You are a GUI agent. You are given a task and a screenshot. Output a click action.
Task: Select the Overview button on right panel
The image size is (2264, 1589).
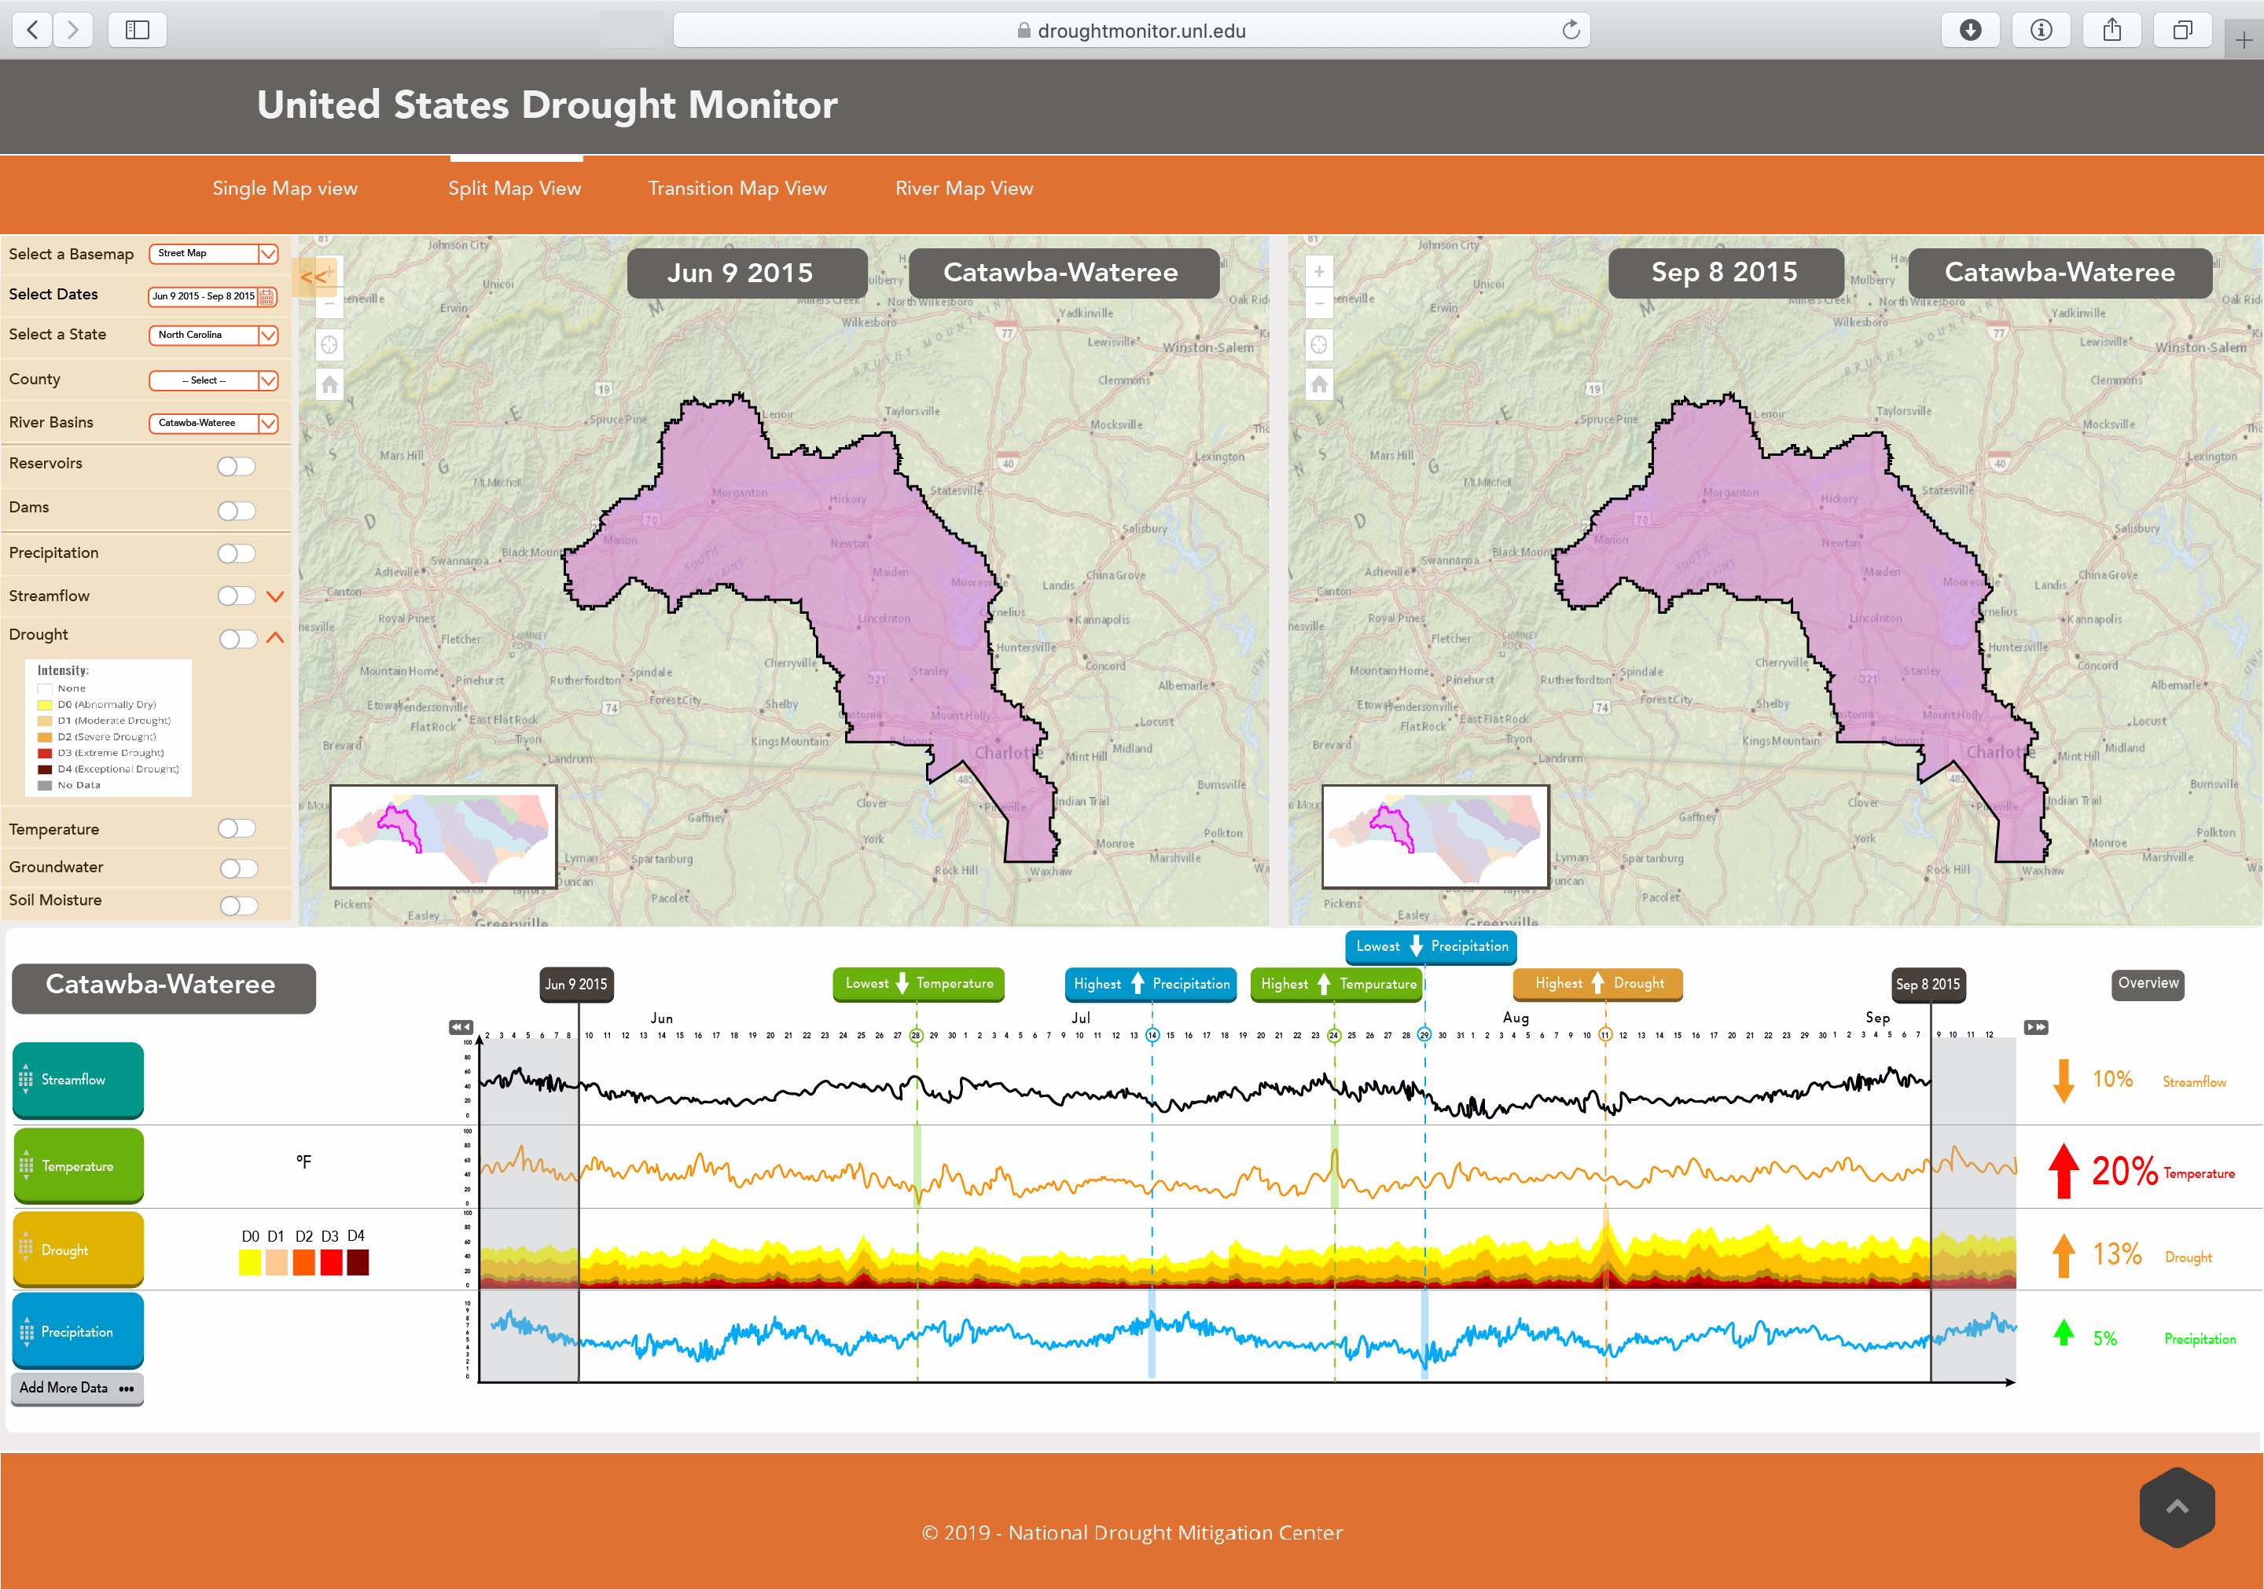[x=2147, y=982]
